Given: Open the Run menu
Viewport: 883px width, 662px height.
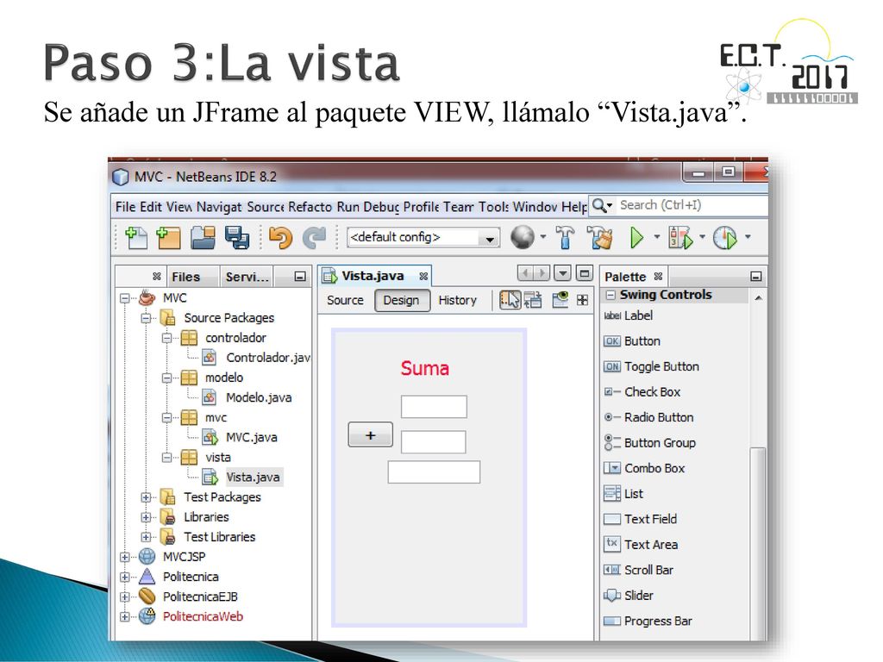Looking at the screenshot, I should coord(348,207).
